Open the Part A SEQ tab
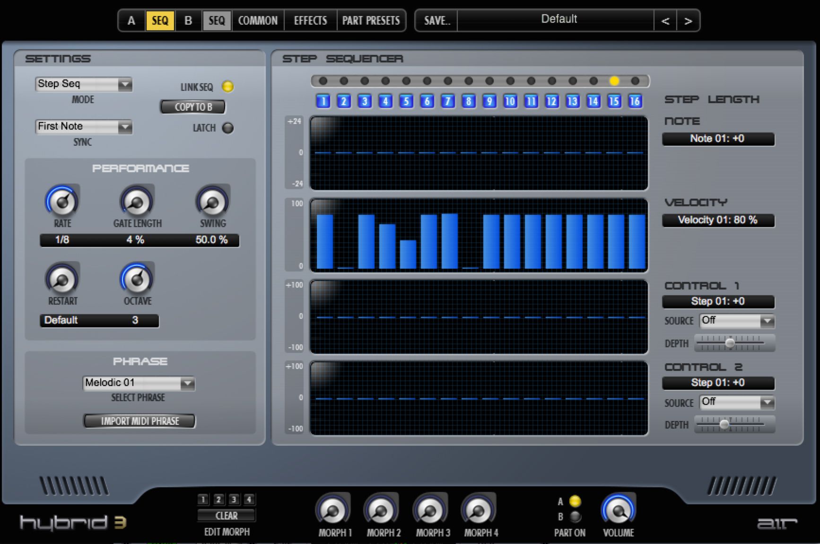The image size is (820, 544). [x=160, y=21]
